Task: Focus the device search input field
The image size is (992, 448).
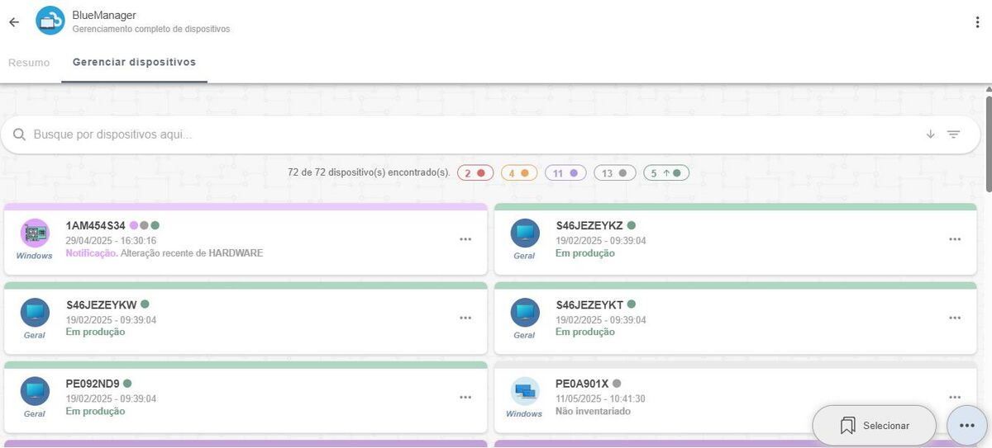Action: pyautogui.click(x=471, y=134)
